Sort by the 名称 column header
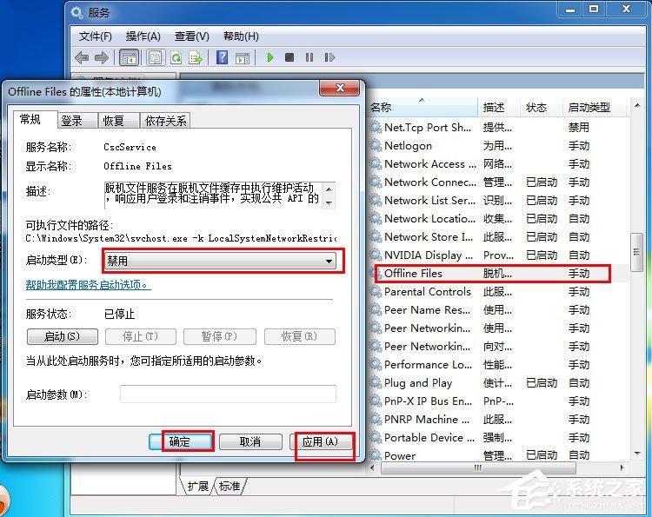 click(422, 108)
